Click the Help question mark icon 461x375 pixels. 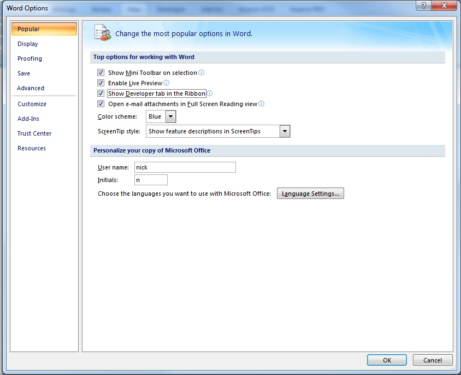[424, 5]
